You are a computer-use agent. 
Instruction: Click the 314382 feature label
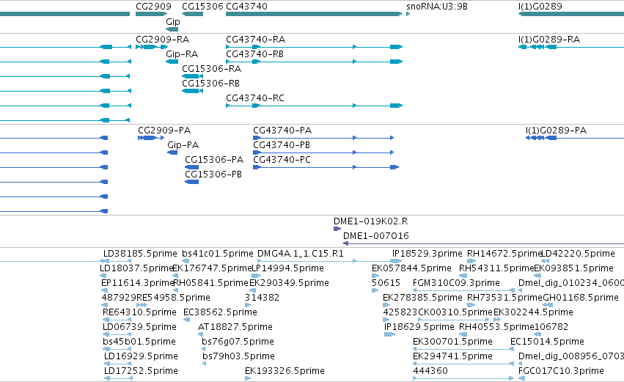pos(262,298)
